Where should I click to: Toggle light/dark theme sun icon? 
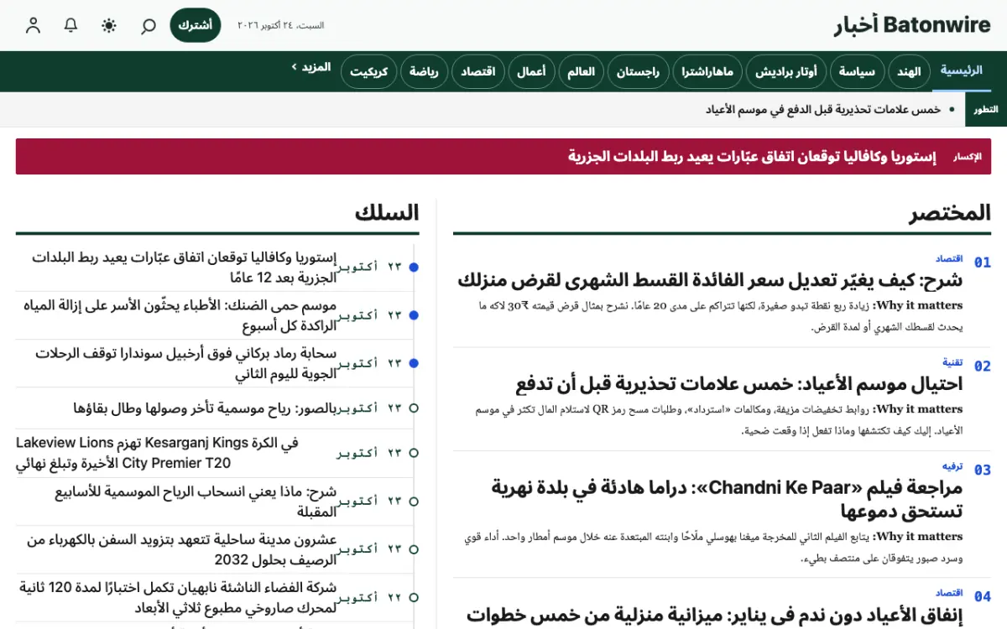click(109, 25)
